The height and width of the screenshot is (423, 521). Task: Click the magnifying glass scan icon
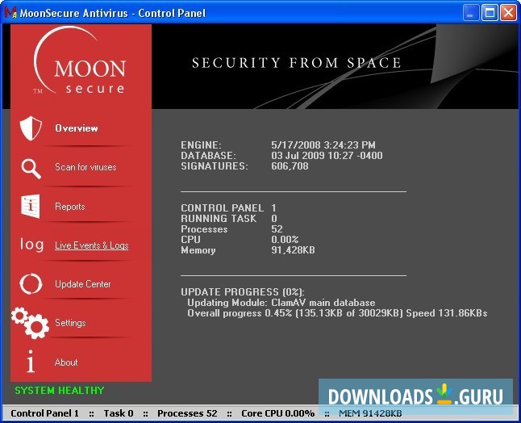point(31,169)
